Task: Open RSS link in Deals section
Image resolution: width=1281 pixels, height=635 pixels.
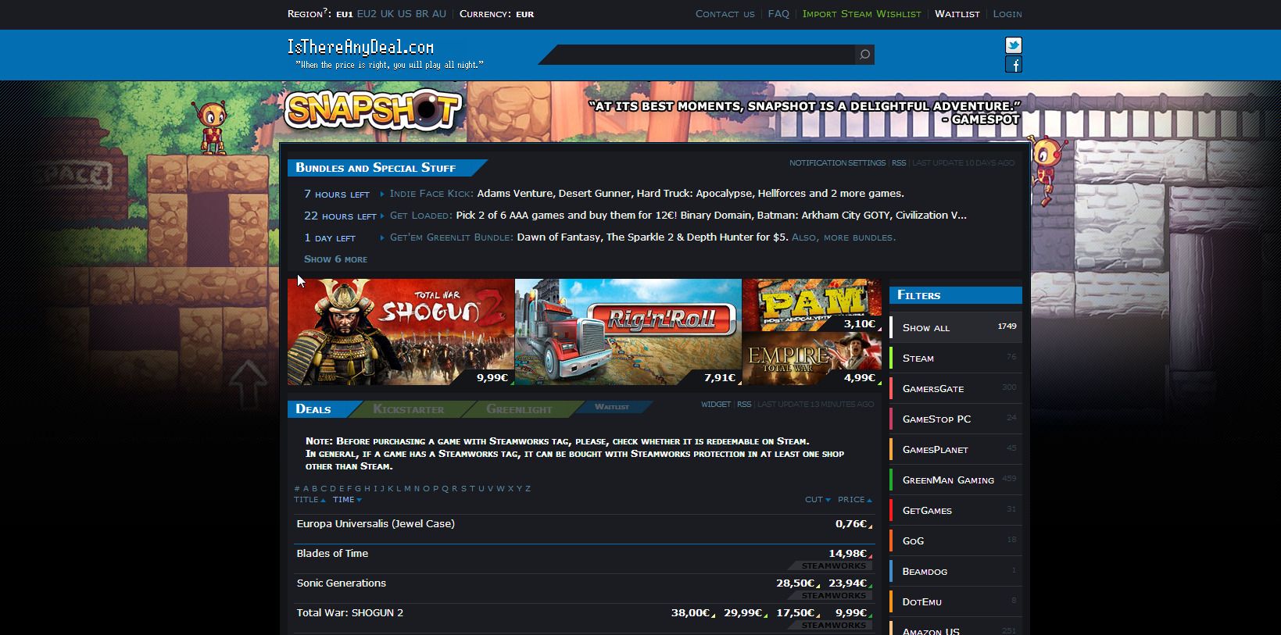Action: tap(744, 405)
